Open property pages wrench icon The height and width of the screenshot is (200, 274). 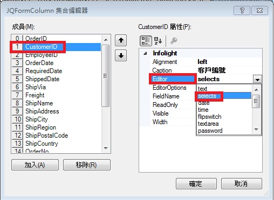[174, 41]
